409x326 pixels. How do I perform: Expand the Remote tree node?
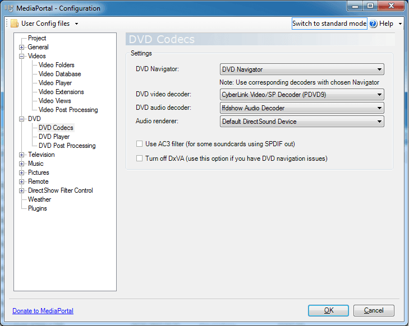point(22,181)
